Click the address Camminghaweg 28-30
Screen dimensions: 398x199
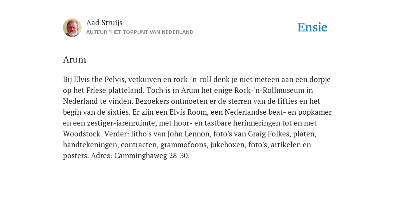(x=152, y=155)
